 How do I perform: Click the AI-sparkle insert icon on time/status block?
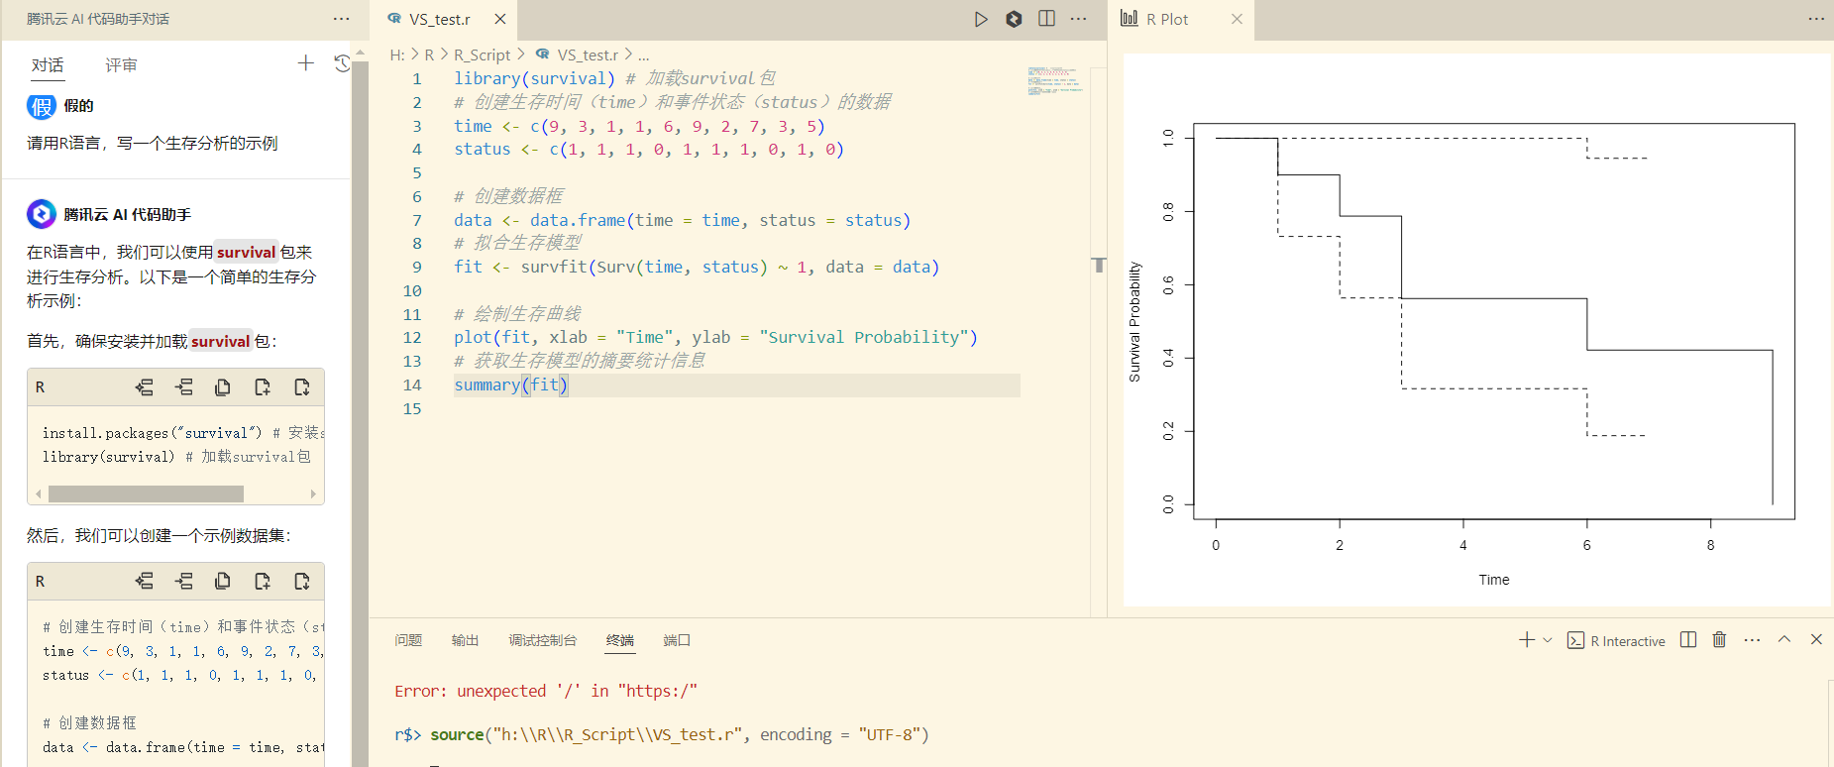(x=144, y=582)
